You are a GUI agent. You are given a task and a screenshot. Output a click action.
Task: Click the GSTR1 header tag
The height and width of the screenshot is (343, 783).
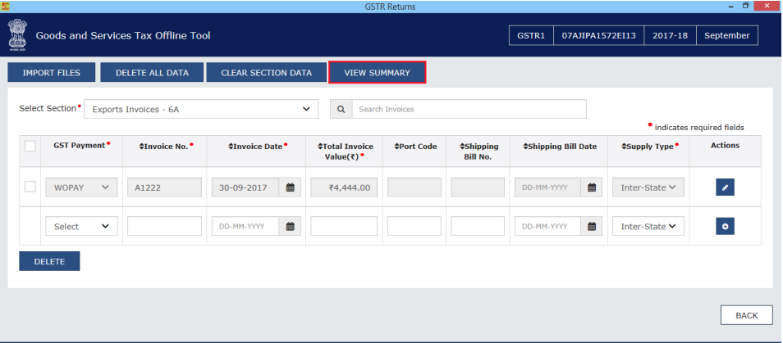(531, 36)
